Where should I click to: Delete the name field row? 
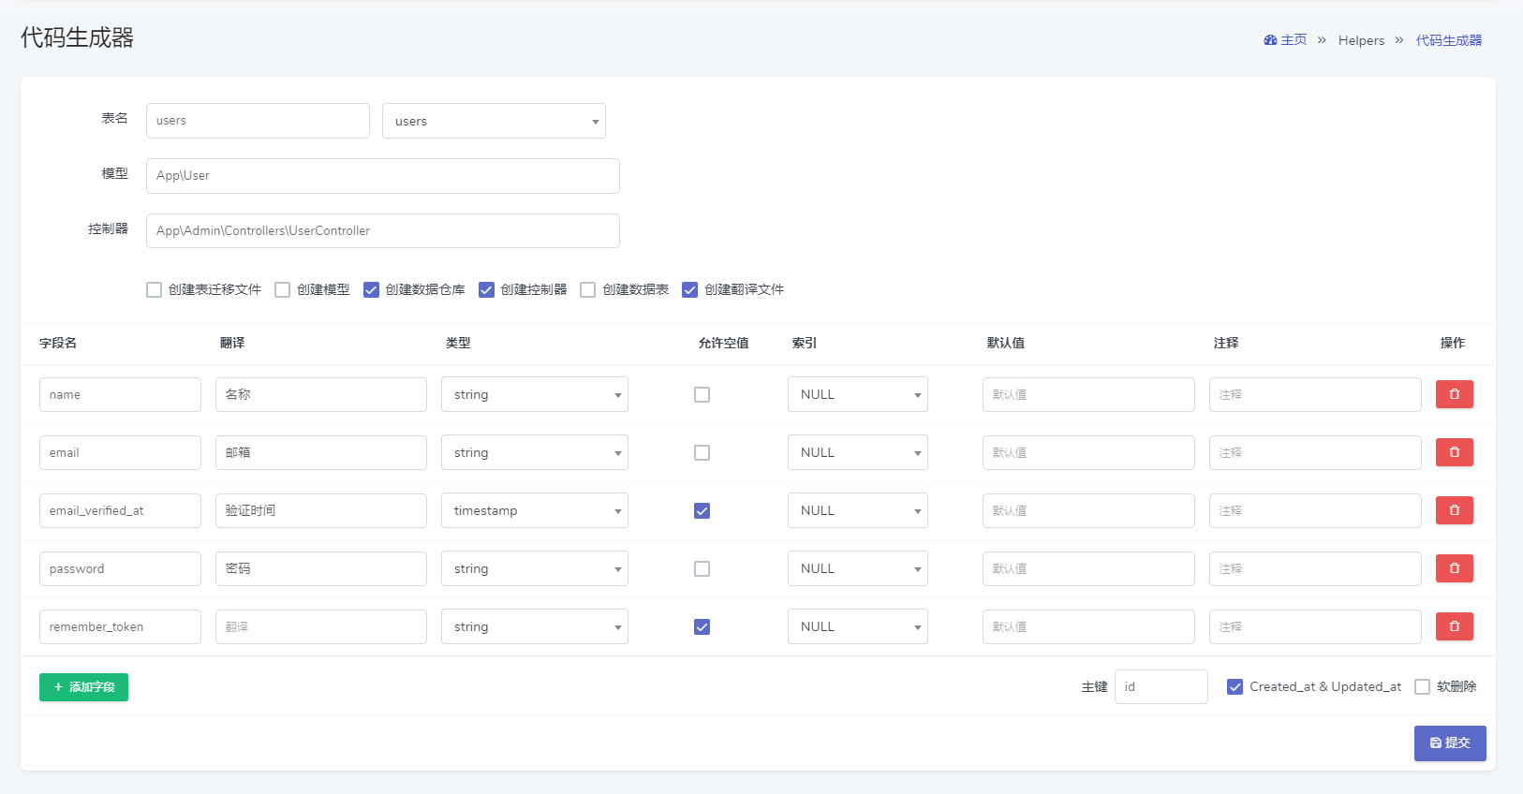click(1454, 394)
